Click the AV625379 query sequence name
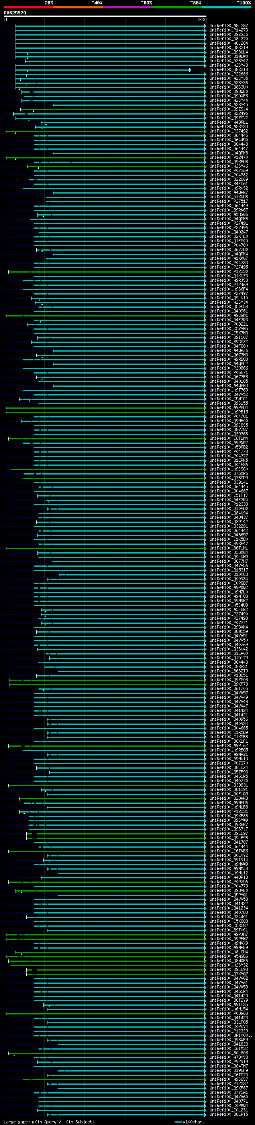 click(x=15, y=13)
